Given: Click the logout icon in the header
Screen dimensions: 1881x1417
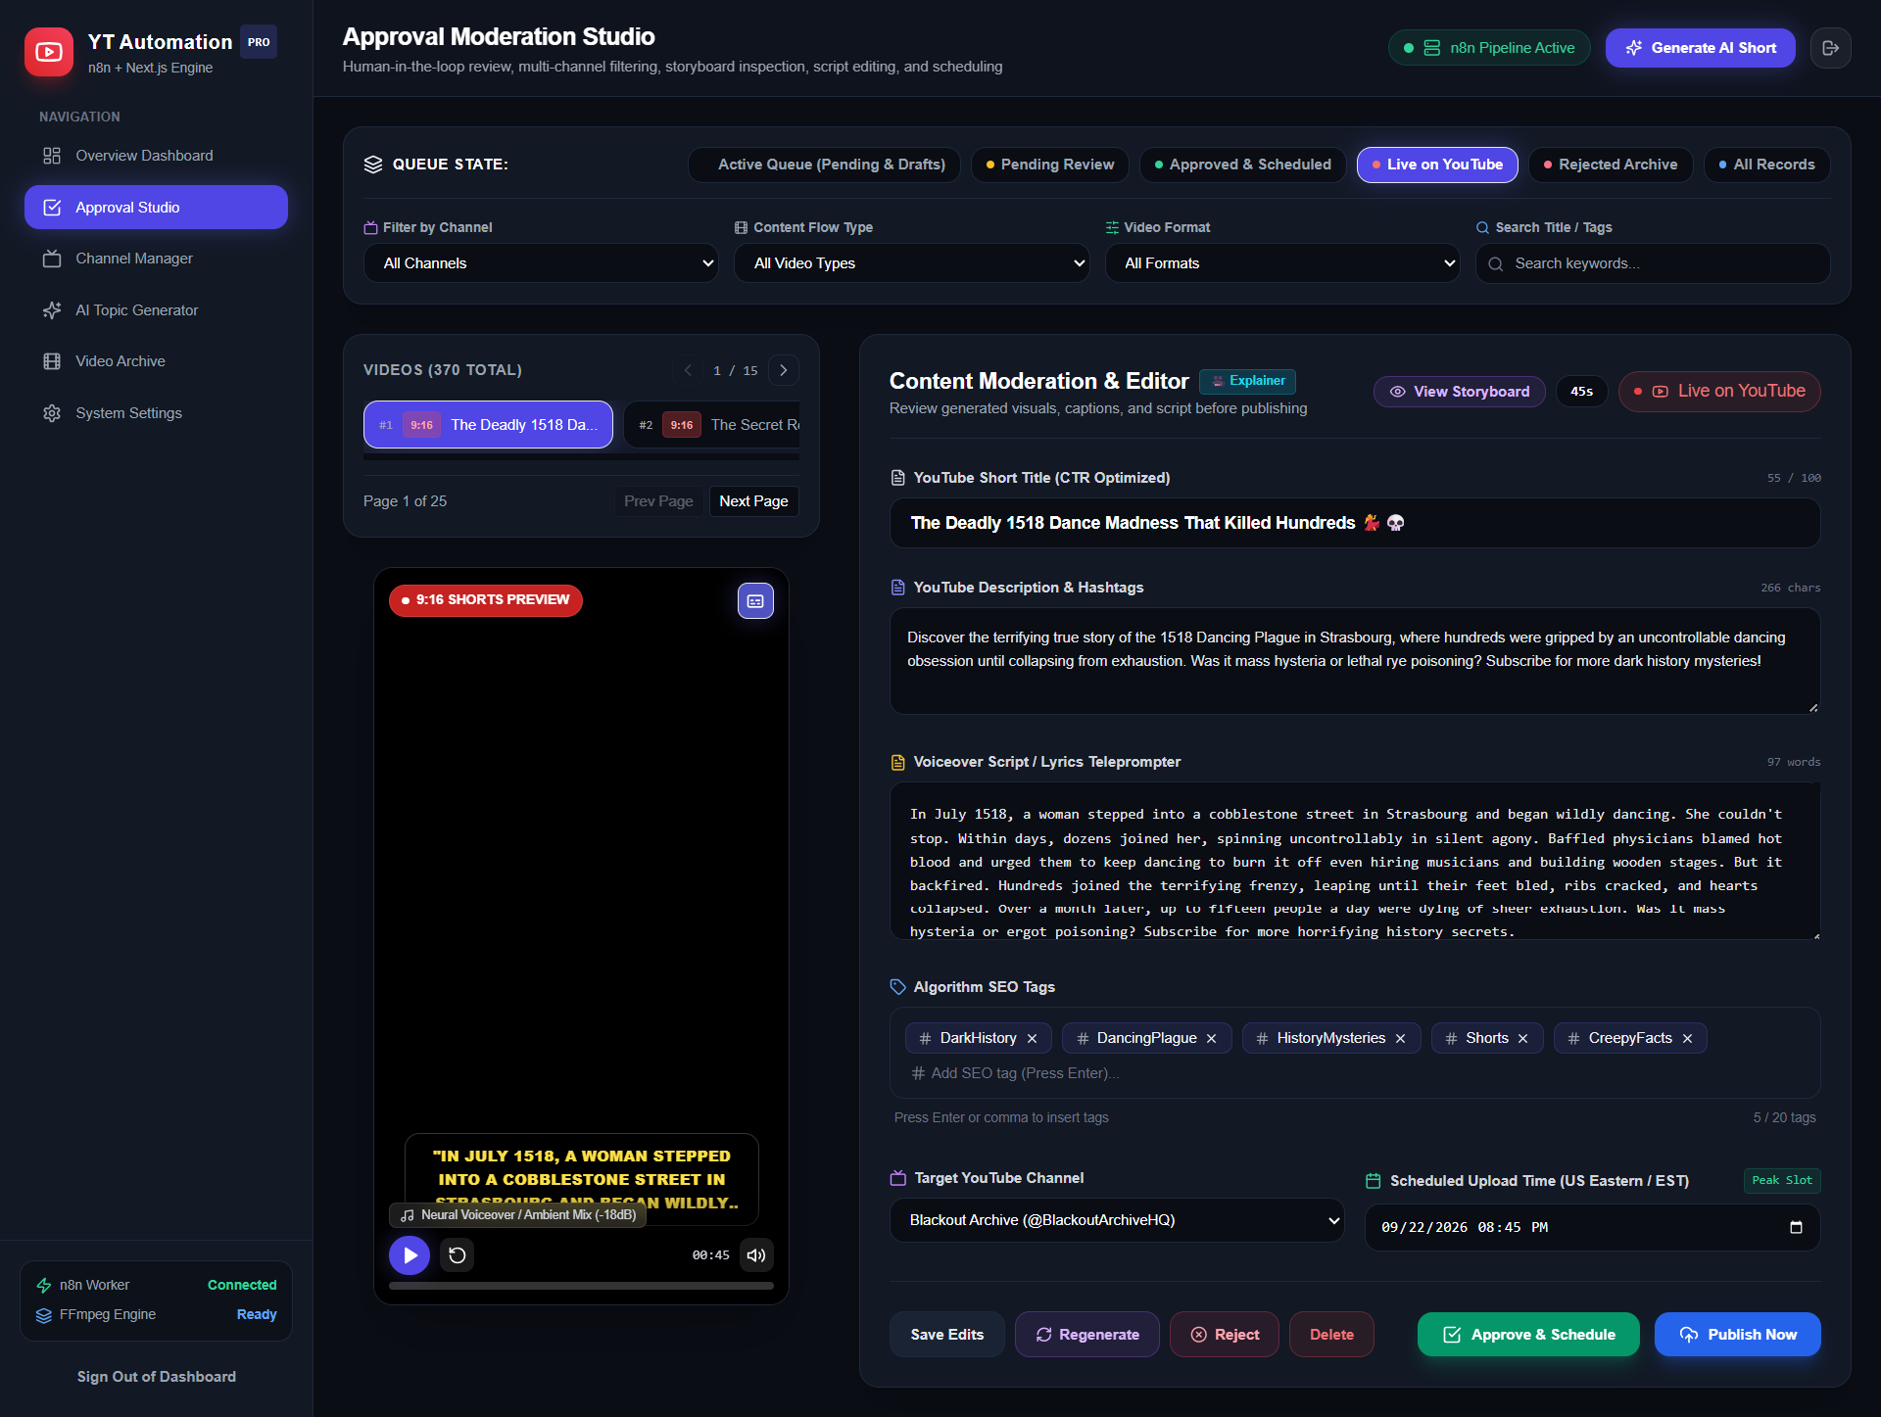Looking at the screenshot, I should (1830, 48).
